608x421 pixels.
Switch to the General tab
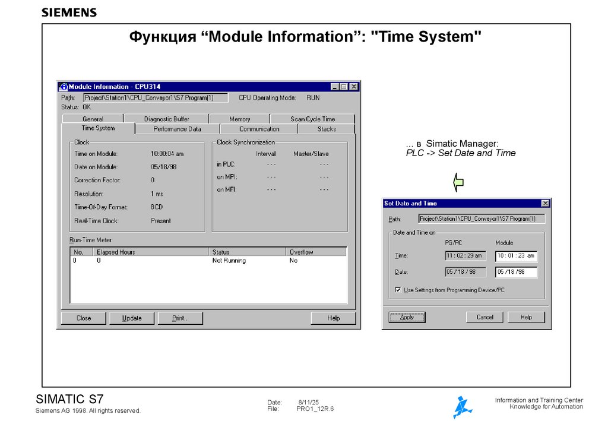(93, 118)
